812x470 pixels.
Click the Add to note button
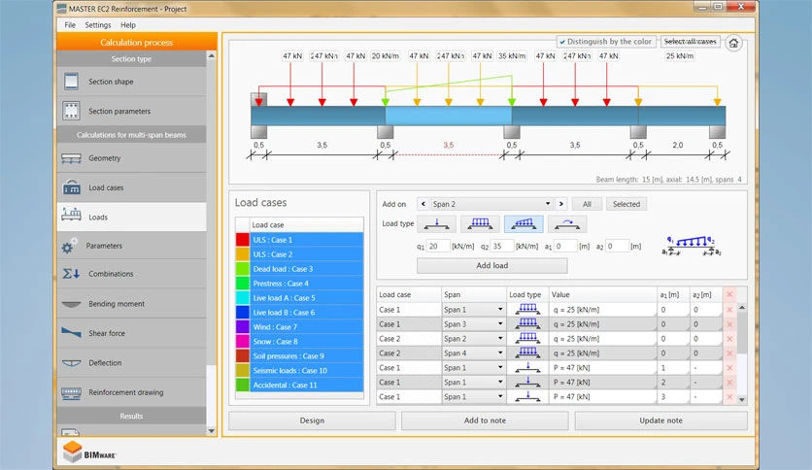(x=485, y=420)
